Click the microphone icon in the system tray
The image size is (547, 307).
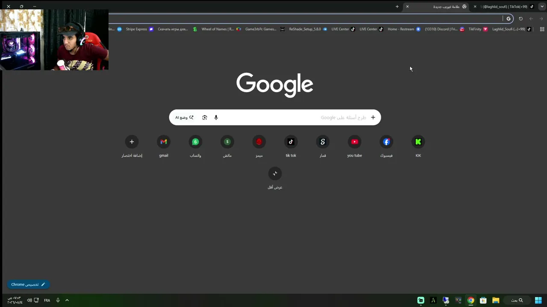pyautogui.click(x=58, y=300)
